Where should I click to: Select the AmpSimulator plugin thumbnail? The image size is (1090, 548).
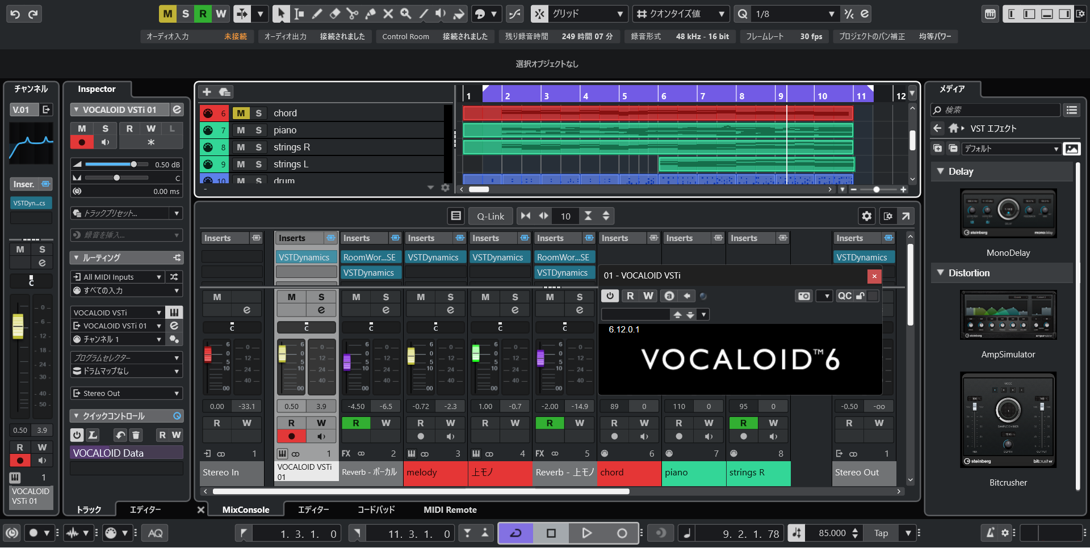pyautogui.click(x=1008, y=315)
